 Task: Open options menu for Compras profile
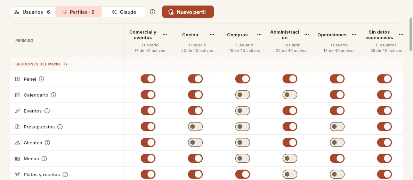(259, 35)
